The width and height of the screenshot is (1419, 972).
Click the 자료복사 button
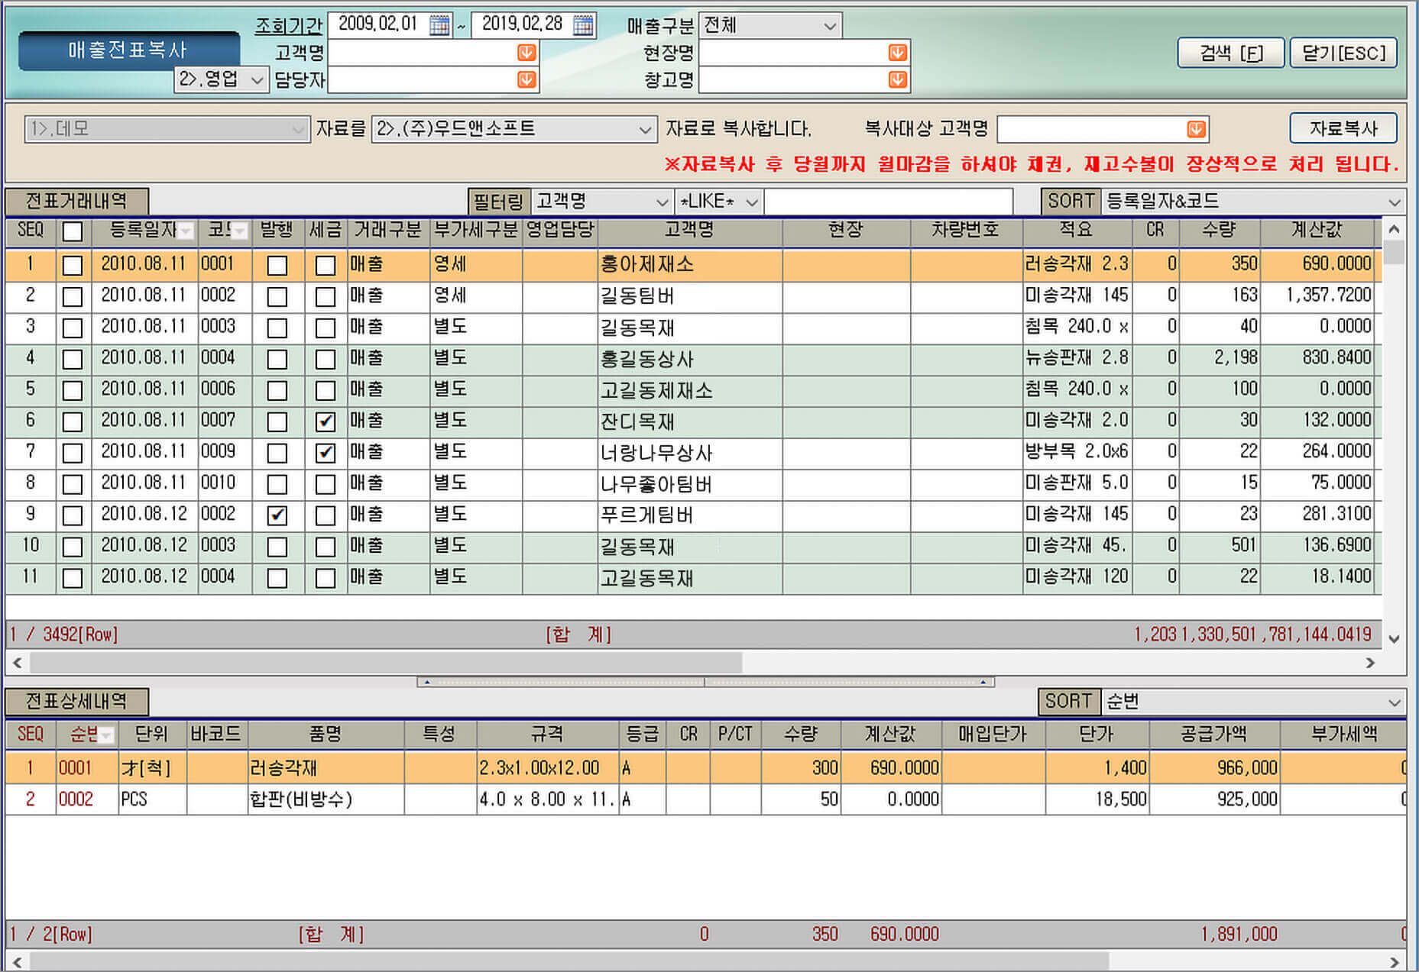1343,128
